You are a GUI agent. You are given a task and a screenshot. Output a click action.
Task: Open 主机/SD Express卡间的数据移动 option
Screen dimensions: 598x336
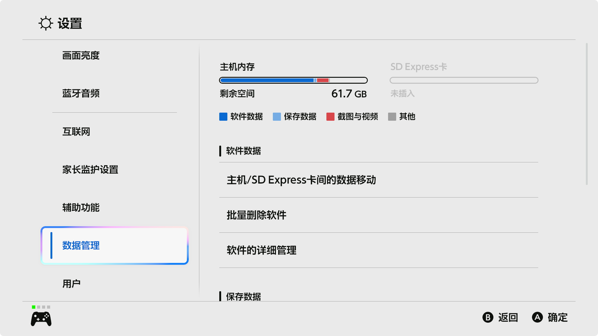pos(379,180)
